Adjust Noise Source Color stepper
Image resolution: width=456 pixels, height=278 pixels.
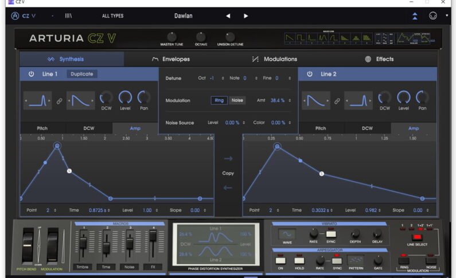[290, 123]
